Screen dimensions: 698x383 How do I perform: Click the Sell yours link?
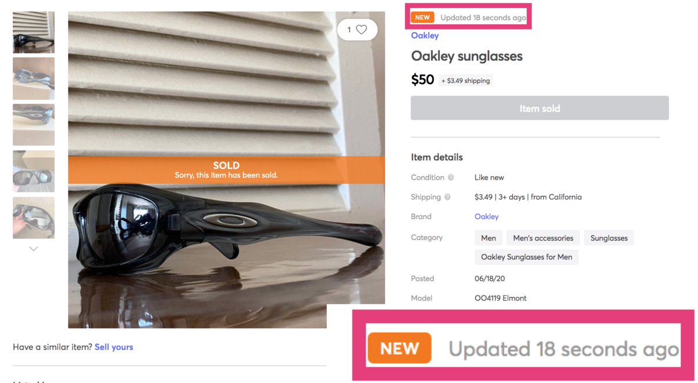(114, 347)
